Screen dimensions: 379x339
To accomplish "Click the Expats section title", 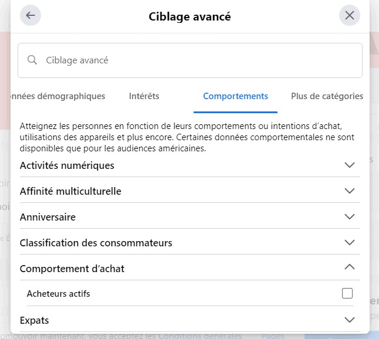I will 35,320.
